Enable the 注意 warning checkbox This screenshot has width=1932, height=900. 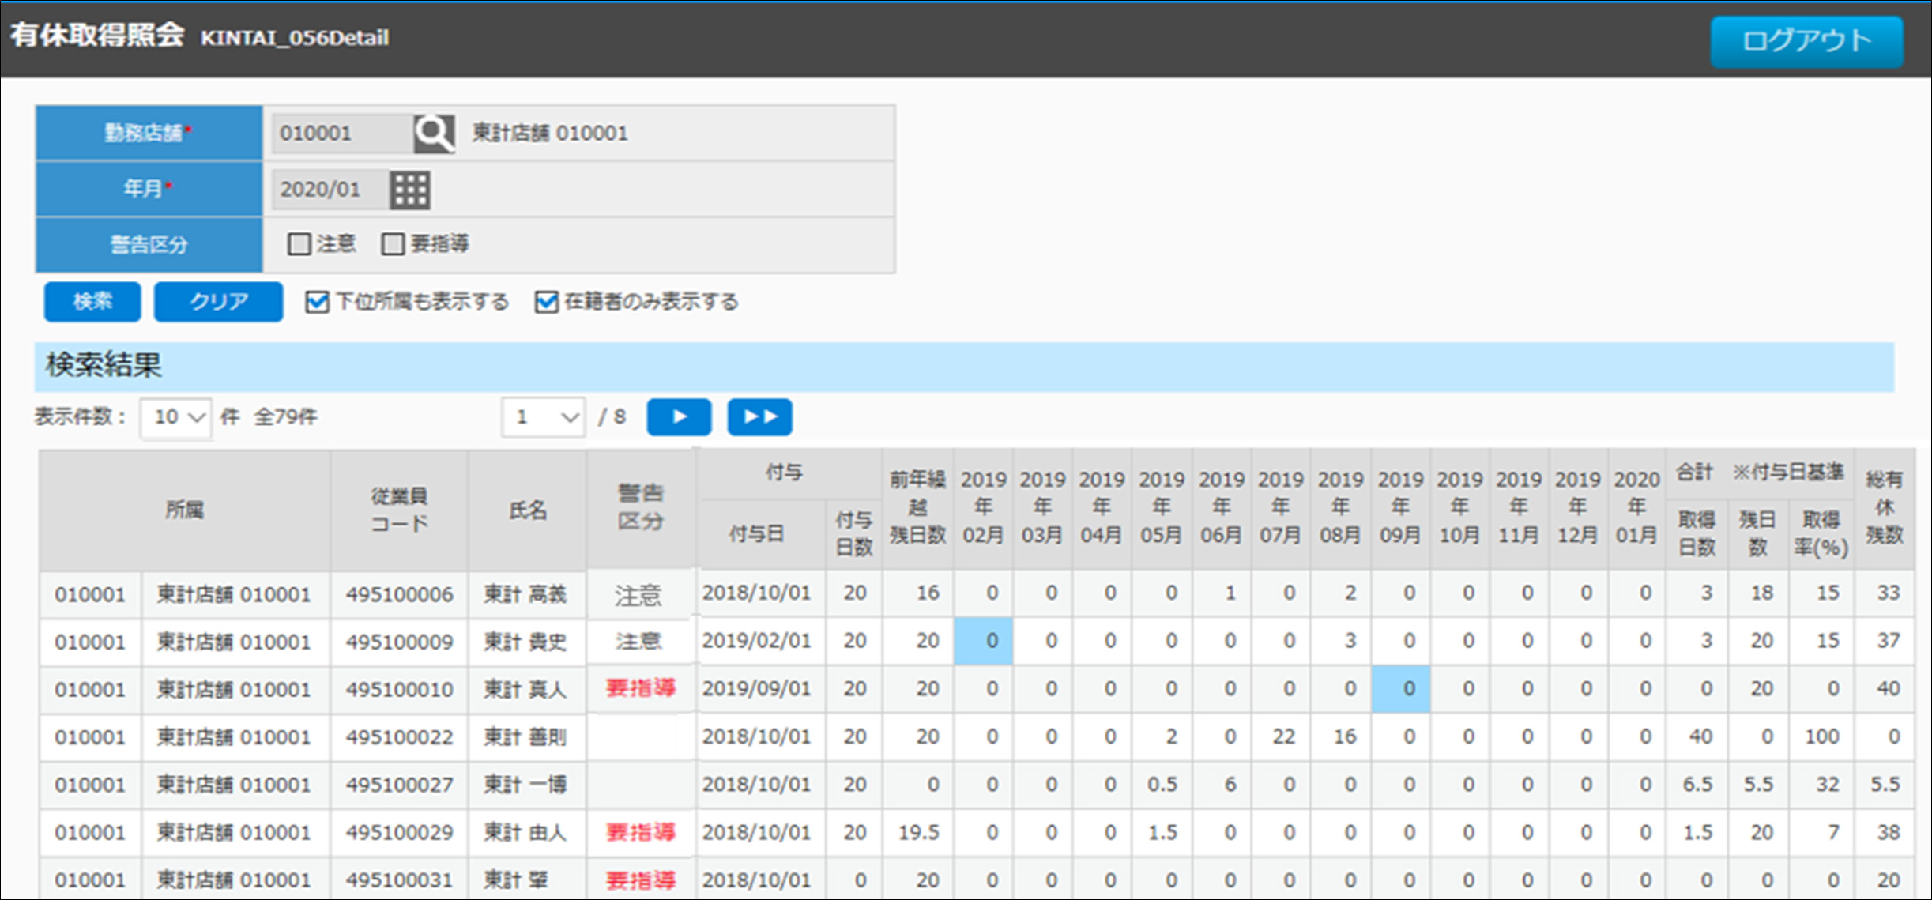299,244
